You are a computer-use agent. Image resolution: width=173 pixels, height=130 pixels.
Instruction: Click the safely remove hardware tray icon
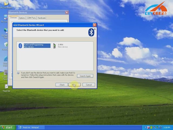(157, 128)
